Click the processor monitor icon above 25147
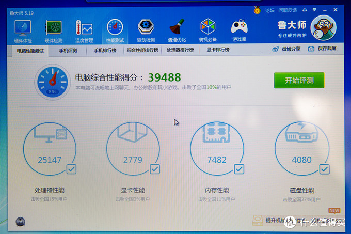 point(51,134)
